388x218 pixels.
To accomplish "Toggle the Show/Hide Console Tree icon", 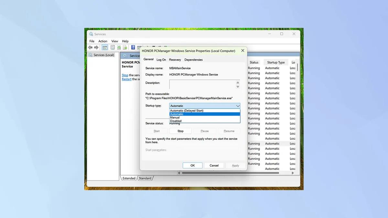I will [105, 47].
